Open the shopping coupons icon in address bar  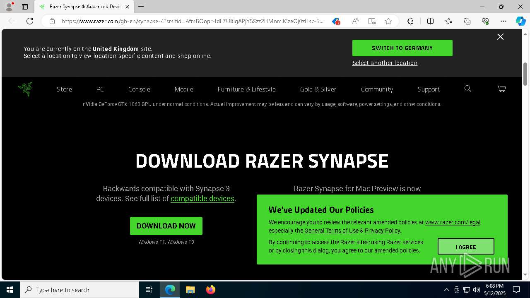(336, 21)
